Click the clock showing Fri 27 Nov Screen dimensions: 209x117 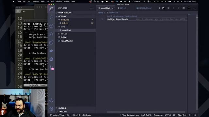[190, 1]
